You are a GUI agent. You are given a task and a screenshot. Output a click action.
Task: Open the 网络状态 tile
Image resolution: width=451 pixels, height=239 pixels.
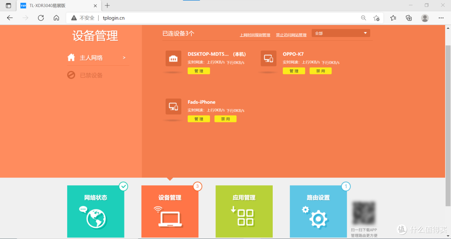tap(96, 211)
